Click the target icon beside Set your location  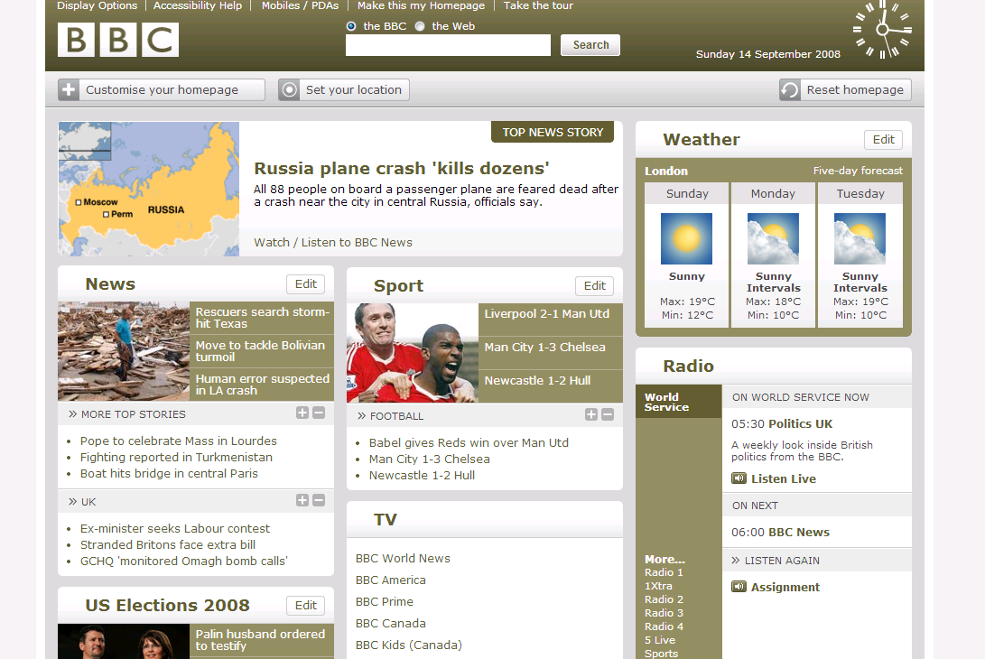(x=289, y=90)
